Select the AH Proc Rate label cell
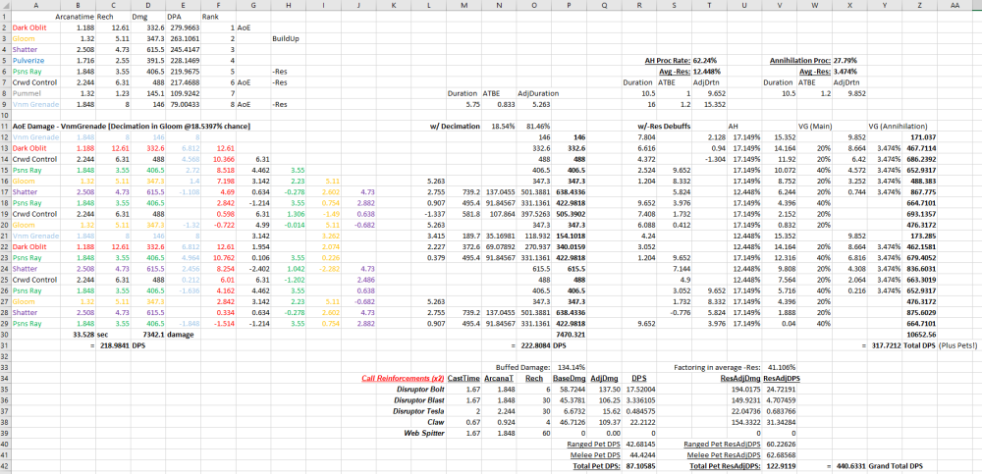This screenshot has width=982, height=474. point(668,61)
